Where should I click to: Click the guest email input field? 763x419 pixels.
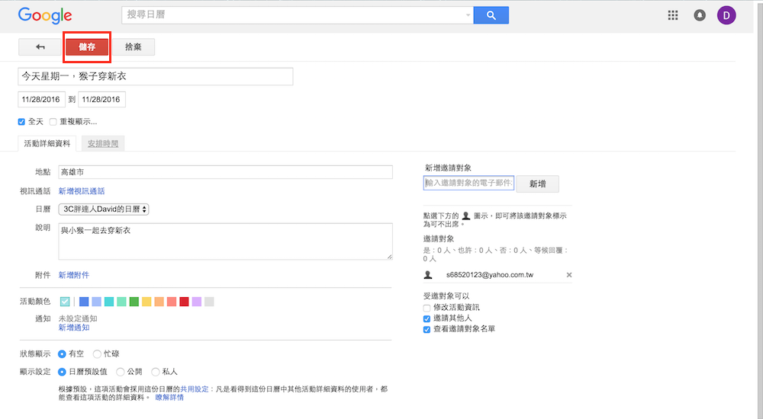click(468, 183)
